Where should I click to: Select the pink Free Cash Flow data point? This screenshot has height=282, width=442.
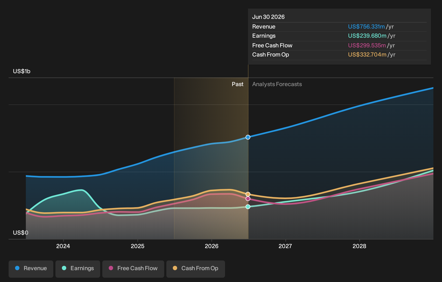click(248, 199)
